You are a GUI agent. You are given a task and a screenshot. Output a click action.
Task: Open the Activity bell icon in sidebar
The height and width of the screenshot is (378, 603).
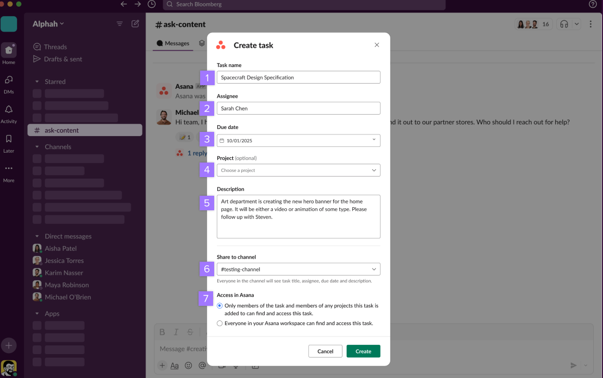(x=8, y=110)
